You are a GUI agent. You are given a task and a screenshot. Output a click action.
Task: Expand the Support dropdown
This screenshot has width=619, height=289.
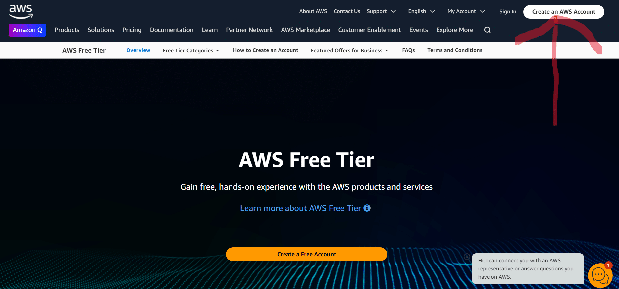coord(381,11)
